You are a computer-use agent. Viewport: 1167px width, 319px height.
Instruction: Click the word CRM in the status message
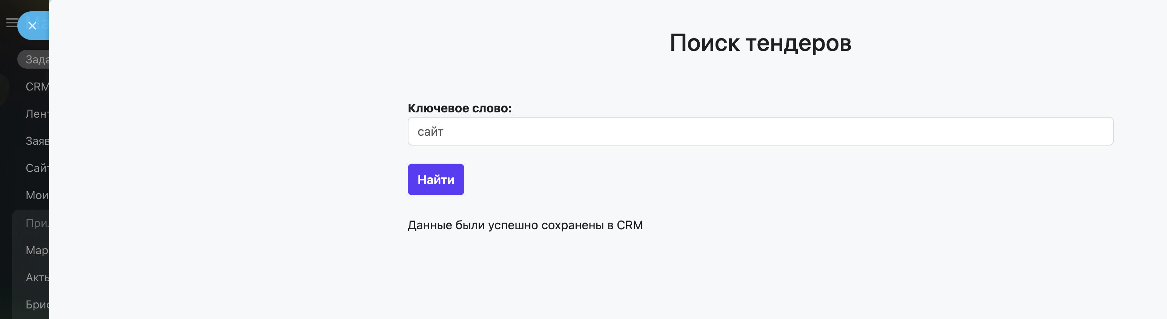pyautogui.click(x=629, y=225)
